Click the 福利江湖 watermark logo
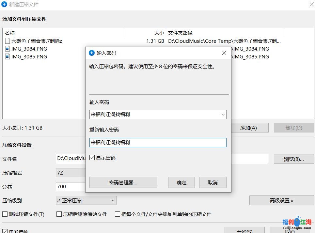The height and width of the screenshot is (233, 315). click(297, 223)
